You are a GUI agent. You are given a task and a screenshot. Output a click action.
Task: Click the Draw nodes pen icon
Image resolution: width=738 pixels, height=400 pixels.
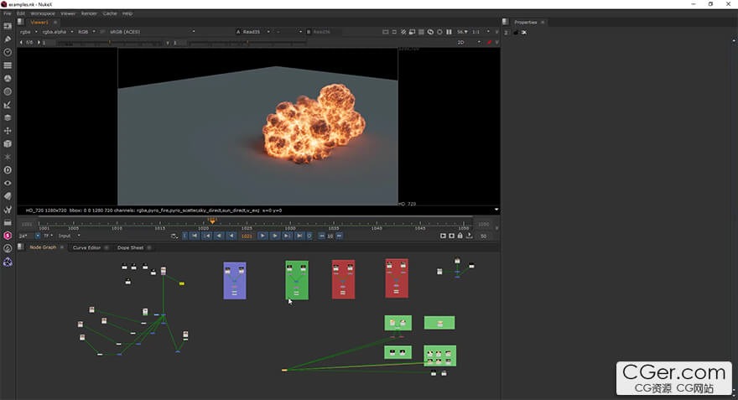(8, 39)
